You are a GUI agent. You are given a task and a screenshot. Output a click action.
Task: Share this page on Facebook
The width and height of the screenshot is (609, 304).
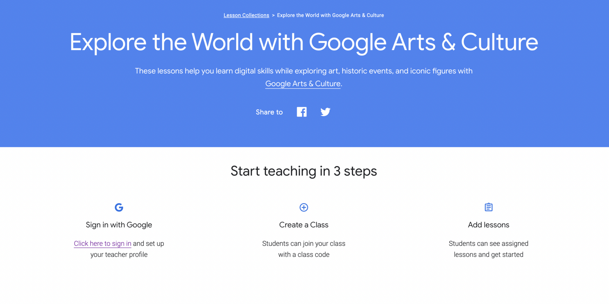coord(302,112)
